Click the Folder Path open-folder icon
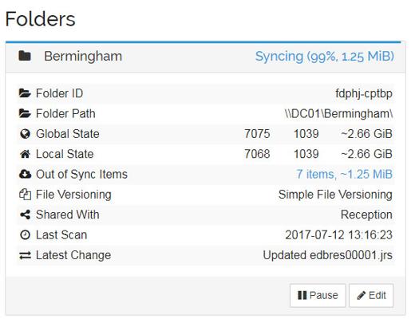This screenshot has width=411, height=319. click(25, 113)
